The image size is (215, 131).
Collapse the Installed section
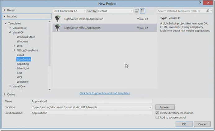point(4,16)
